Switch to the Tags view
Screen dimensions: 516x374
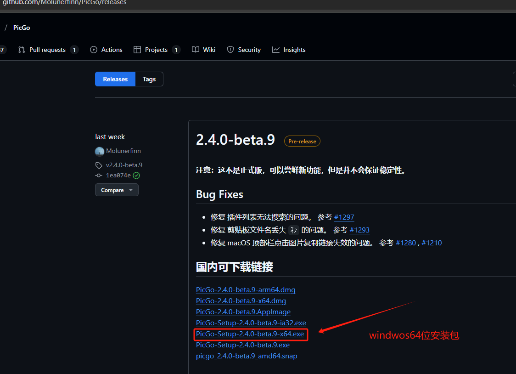149,79
